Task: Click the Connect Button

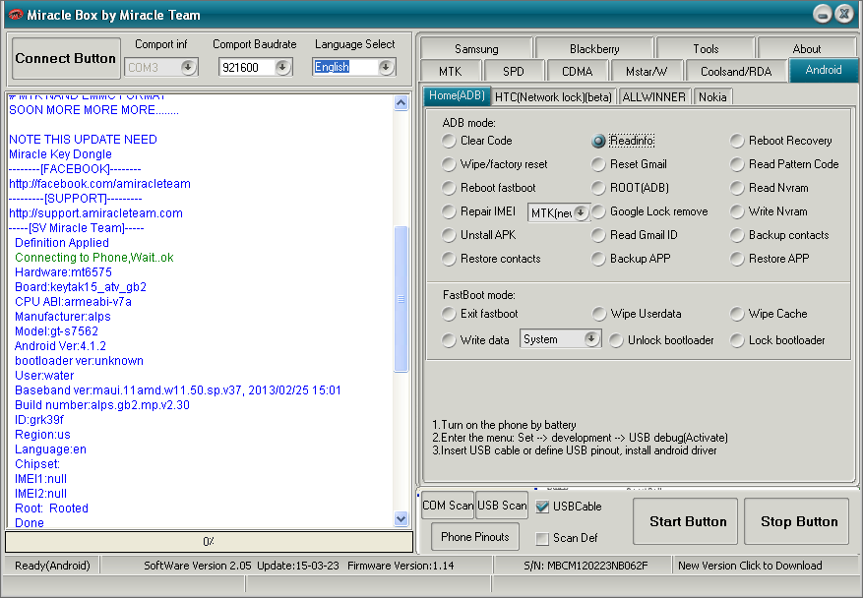Action: click(x=66, y=58)
